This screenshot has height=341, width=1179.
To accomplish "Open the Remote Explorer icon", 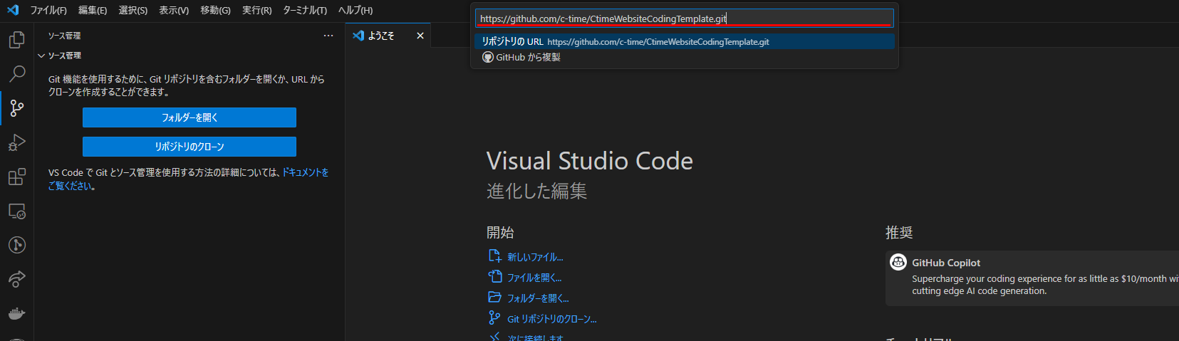I will [17, 211].
